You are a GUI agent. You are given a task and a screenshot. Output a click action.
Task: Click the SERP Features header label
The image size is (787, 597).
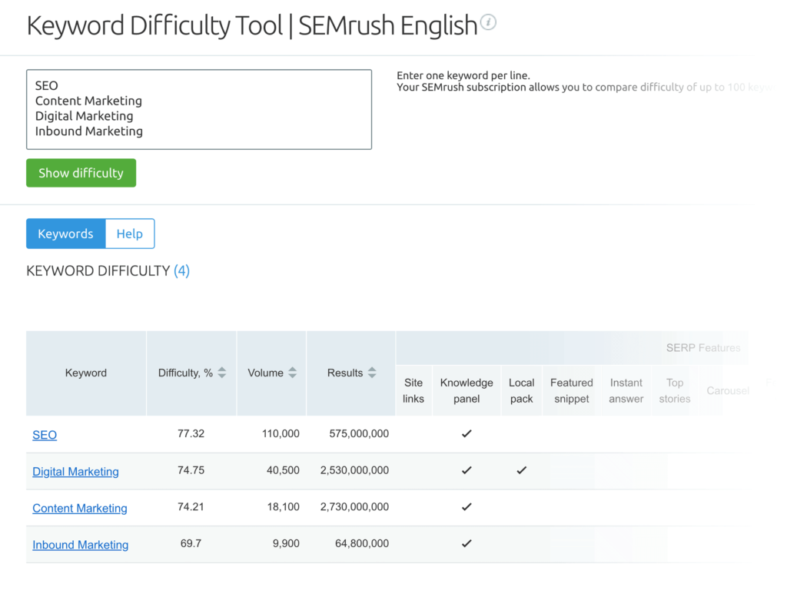coord(703,347)
